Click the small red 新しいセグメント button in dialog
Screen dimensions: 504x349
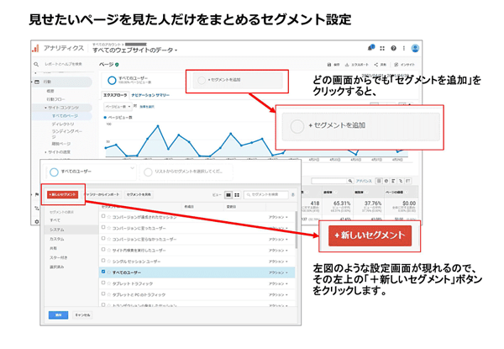click(x=63, y=194)
